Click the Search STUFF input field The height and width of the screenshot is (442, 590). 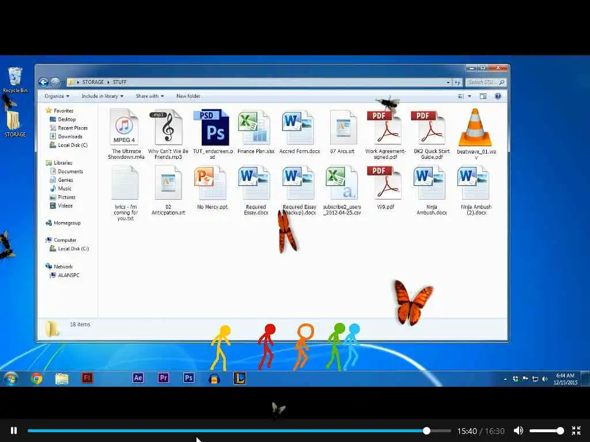(485, 82)
